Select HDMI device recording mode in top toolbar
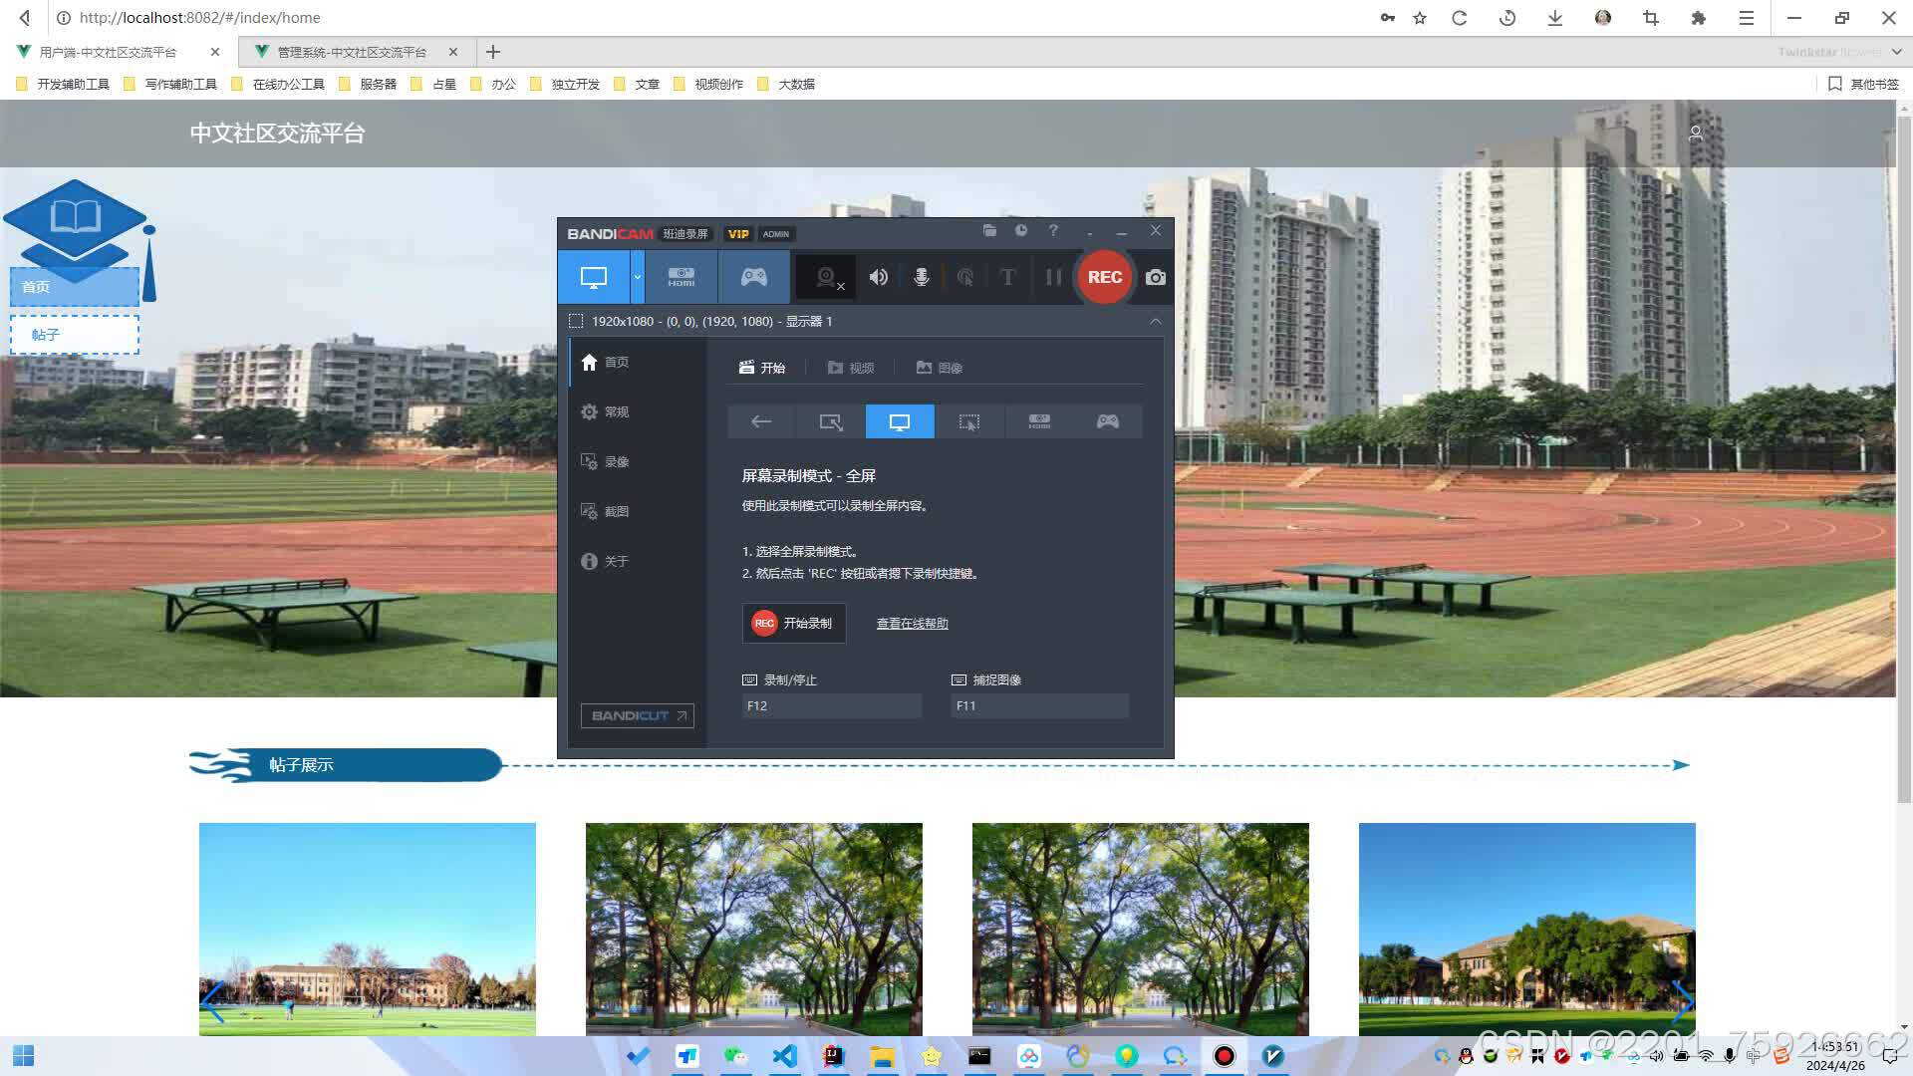The height and width of the screenshot is (1076, 1913). pyautogui.click(x=682, y=277)
